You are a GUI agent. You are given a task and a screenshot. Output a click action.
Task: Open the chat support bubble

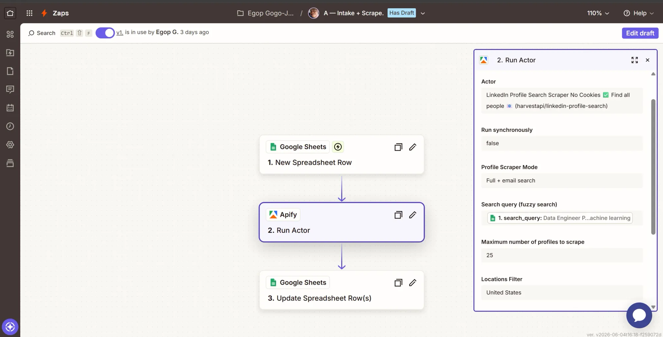tap(639, 315)
